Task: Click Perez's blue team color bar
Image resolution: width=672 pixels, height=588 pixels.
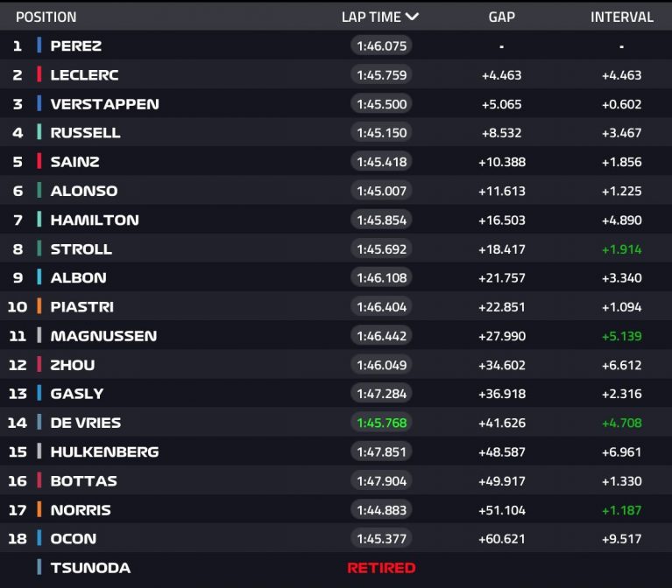Action: (39, 45)
